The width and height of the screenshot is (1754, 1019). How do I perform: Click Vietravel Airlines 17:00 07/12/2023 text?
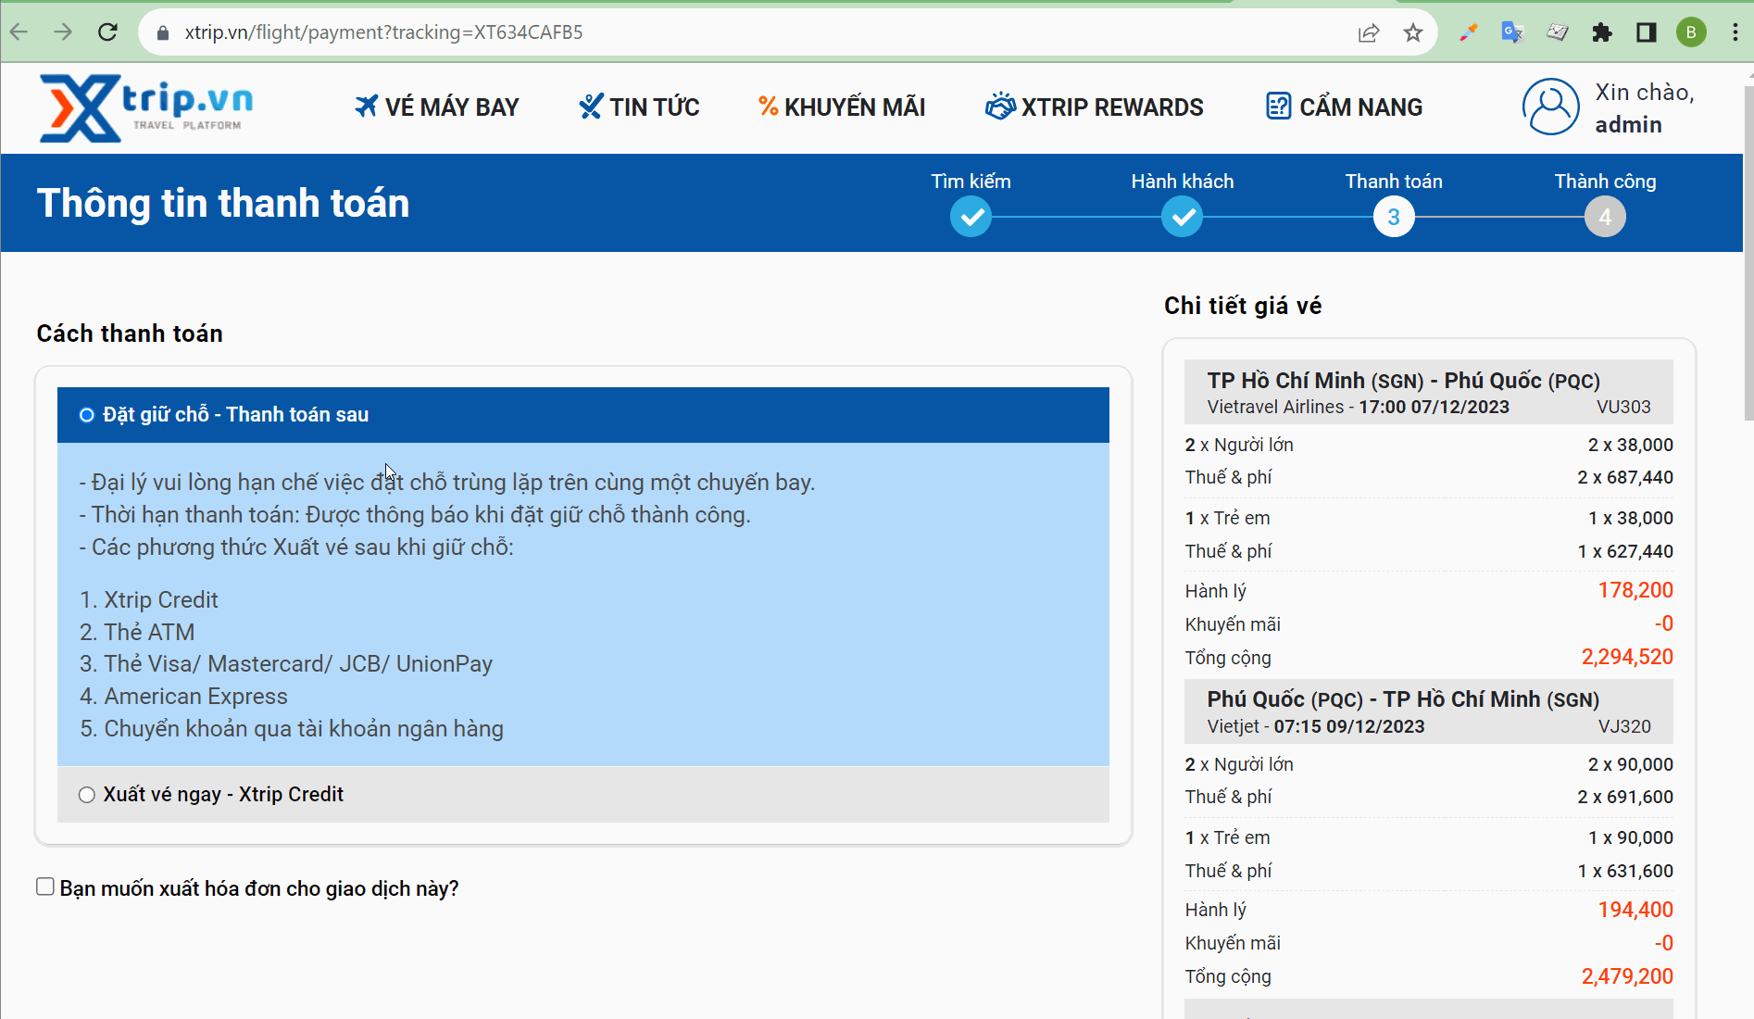tap(1358, 407)
